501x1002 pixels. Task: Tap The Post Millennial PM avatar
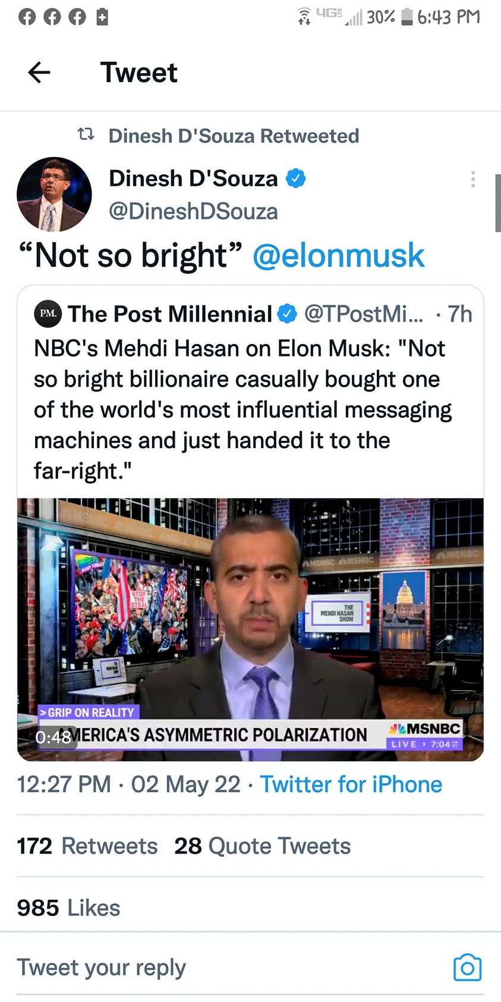[48, 313]
